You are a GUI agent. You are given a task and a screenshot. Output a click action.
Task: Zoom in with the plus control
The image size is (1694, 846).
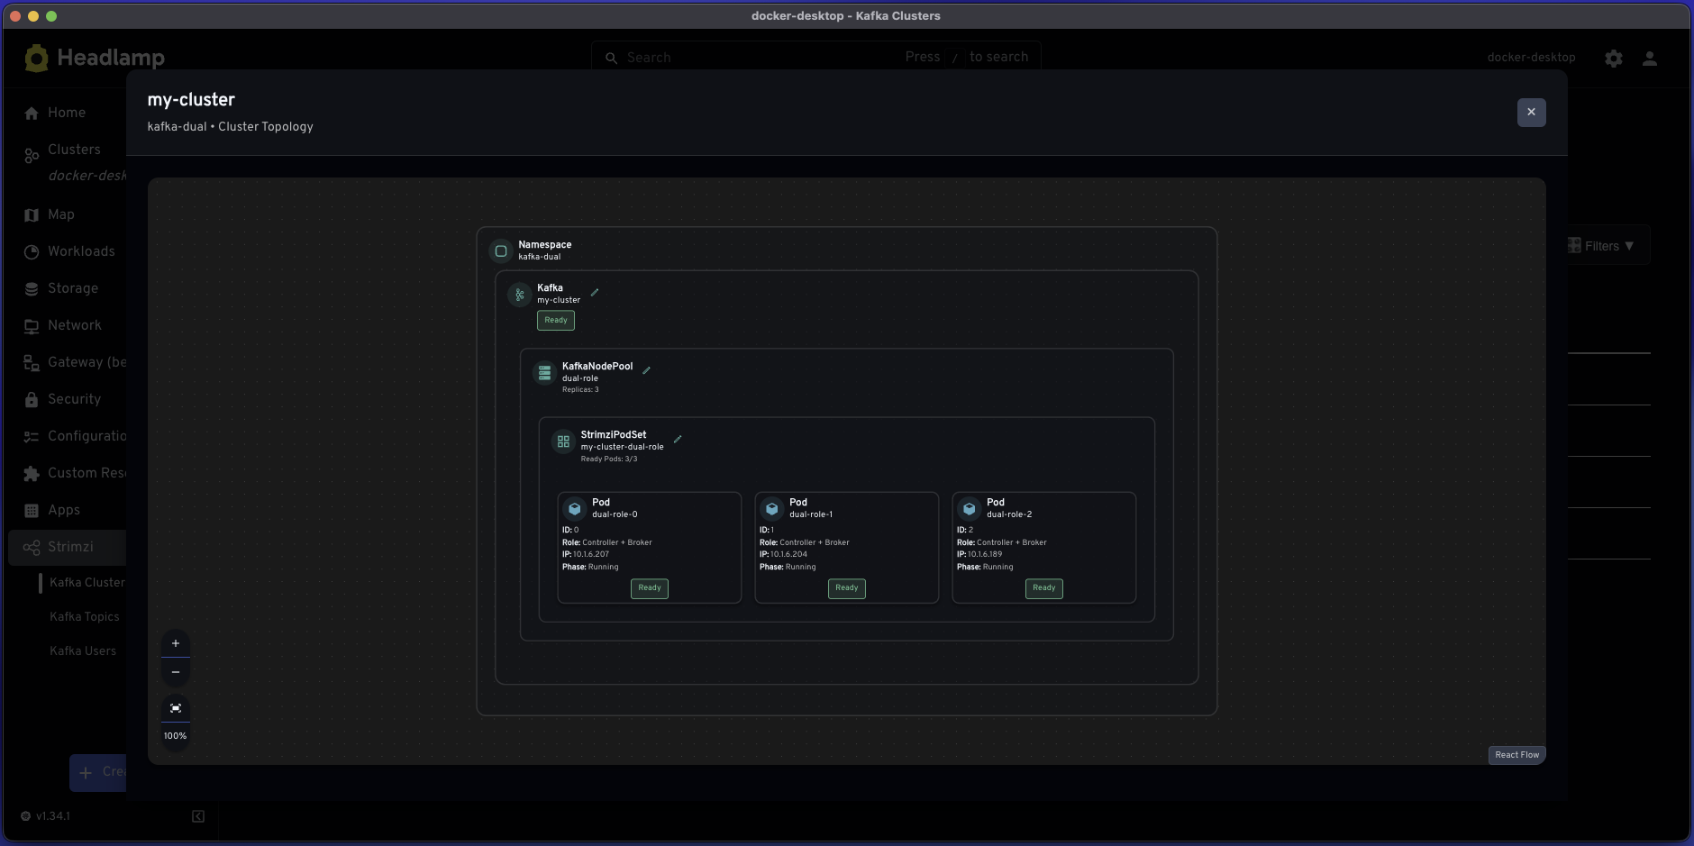click(176, 643)
